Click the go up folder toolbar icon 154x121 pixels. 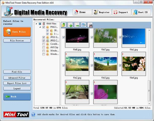pos(64,25)
